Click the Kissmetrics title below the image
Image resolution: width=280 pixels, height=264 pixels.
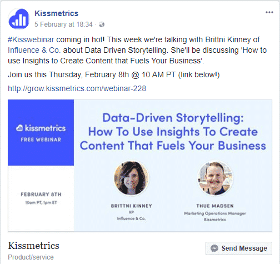click(x=33, y=246)
